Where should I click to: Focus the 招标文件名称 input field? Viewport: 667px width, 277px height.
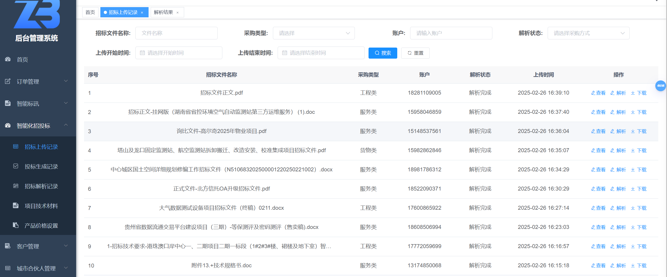pos(176,33)
